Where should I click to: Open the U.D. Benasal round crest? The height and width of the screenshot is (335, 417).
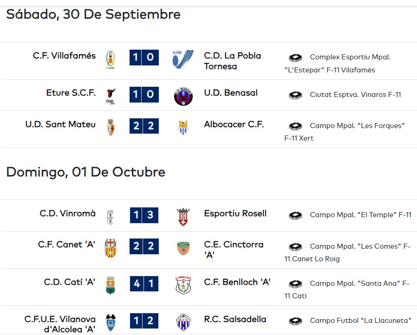[x=183, y=97]
